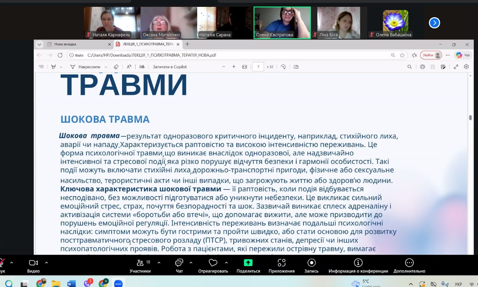This screenshot has width=478, height=287.
Task: Open the browser tab list chevron
Action: click(x=40, y=44)
